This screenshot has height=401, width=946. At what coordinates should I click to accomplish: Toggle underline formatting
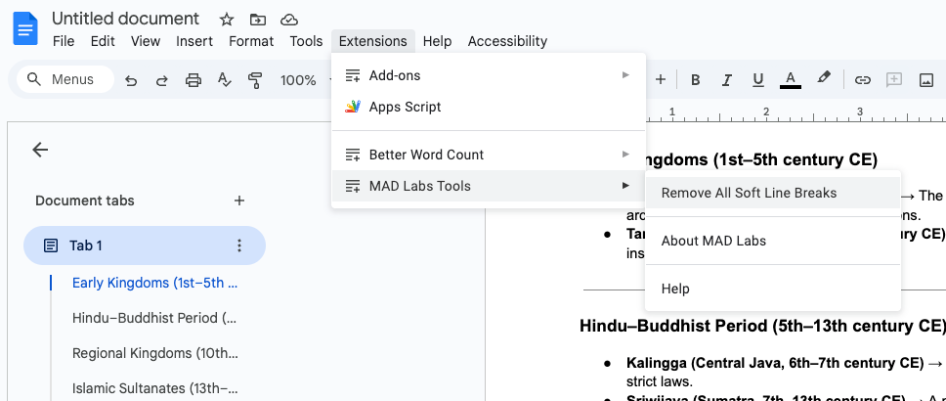pos(758,80)
